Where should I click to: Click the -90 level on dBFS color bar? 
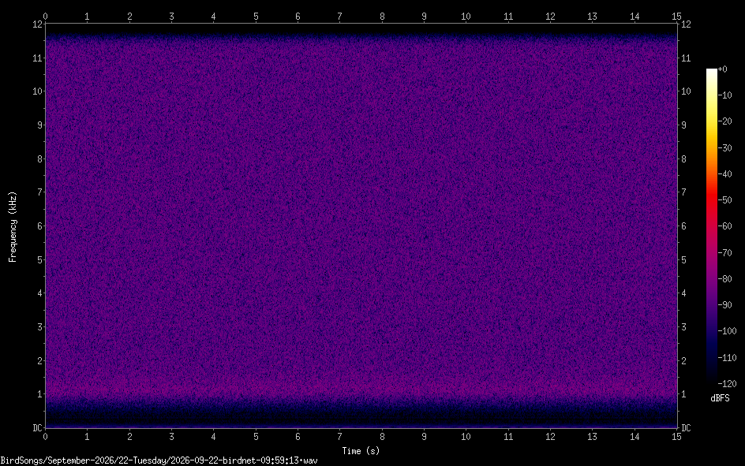point(724,305)
